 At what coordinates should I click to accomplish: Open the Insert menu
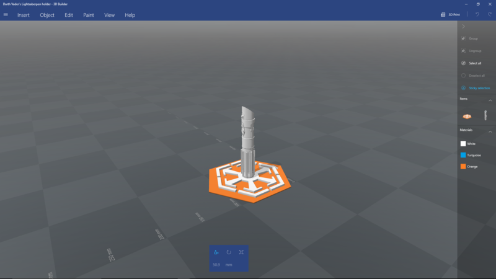coord(24,15)
